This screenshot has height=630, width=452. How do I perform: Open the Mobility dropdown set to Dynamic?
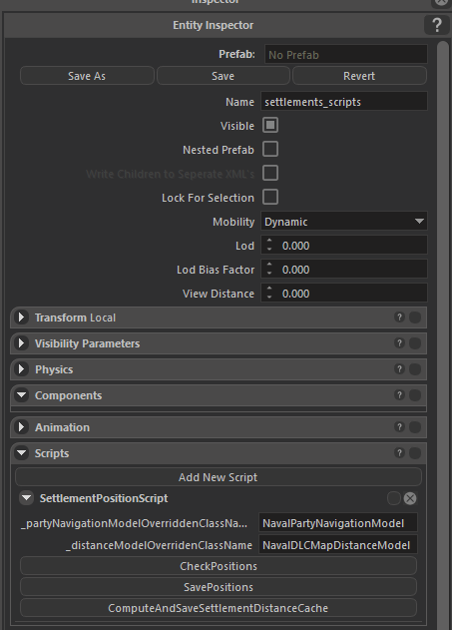pos(344,222)
